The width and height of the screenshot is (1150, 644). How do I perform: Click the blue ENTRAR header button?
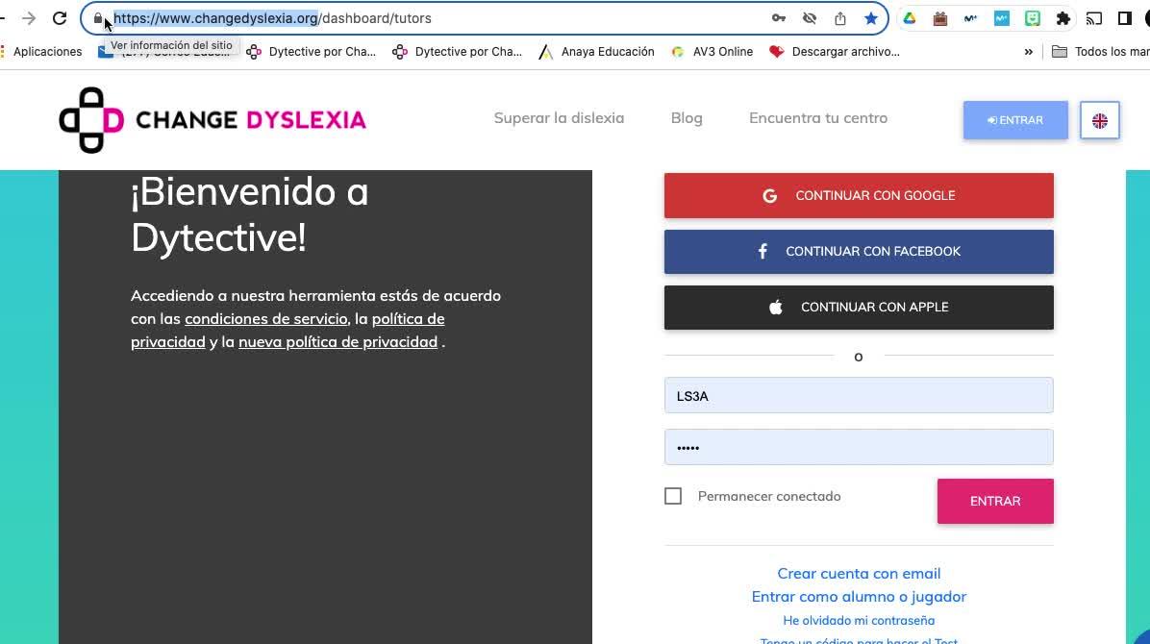1015,120
